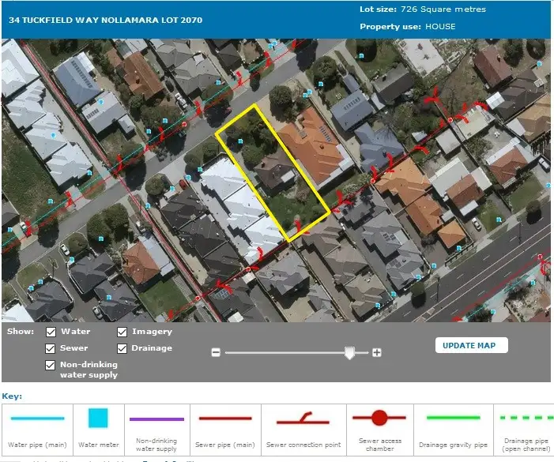
Task: Click the Water pipe (main) key icon
Action: point(37,419)
